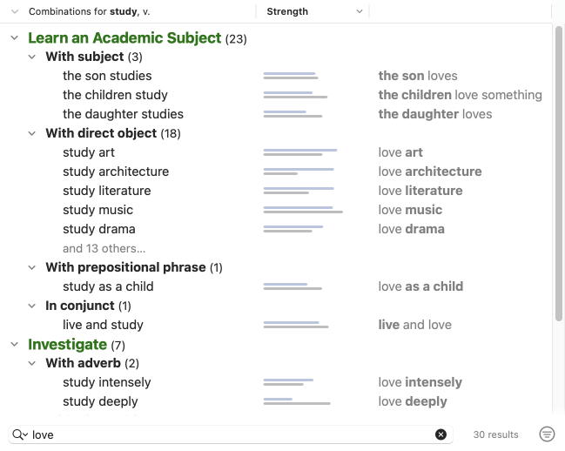Clear the search field text
Viewport: 565px width, 451px height.
(441, 434)
